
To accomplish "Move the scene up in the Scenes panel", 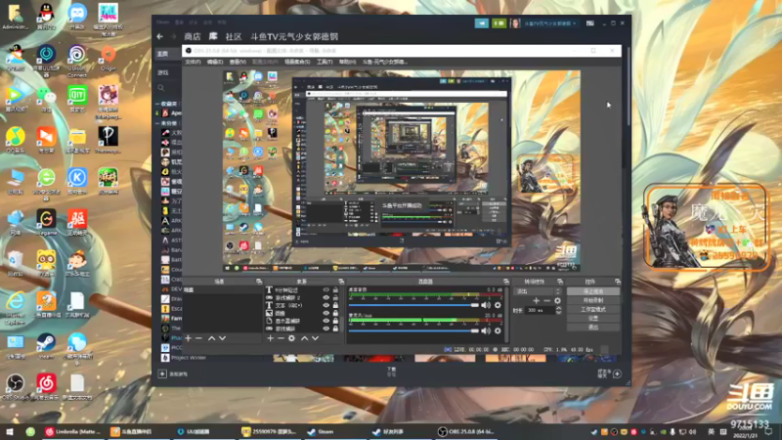I will click(x=211, y=338).
